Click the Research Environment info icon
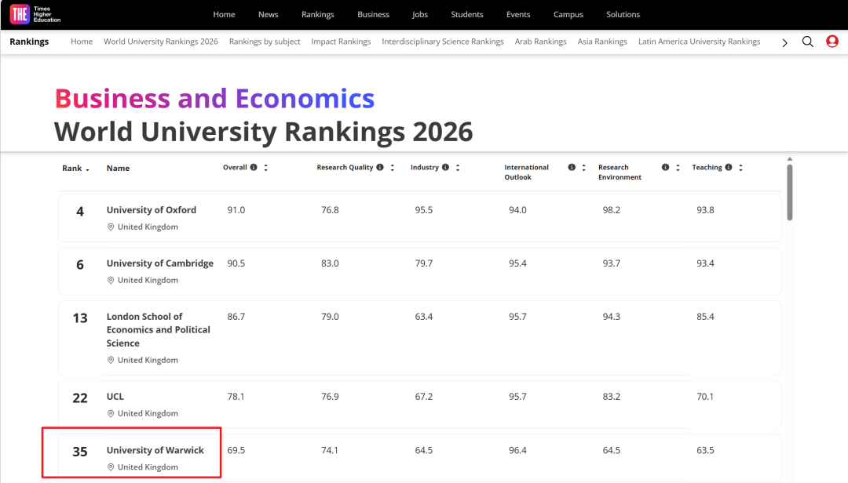 pyautogui.click(x=665, y=167)
